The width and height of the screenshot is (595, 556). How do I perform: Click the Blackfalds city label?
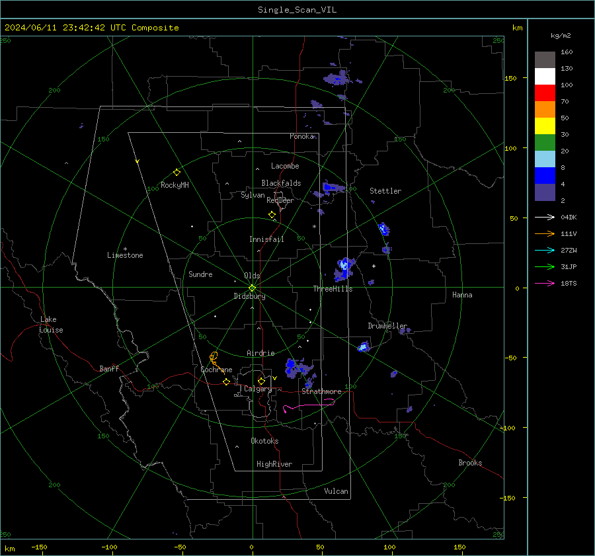click(281, 183)
